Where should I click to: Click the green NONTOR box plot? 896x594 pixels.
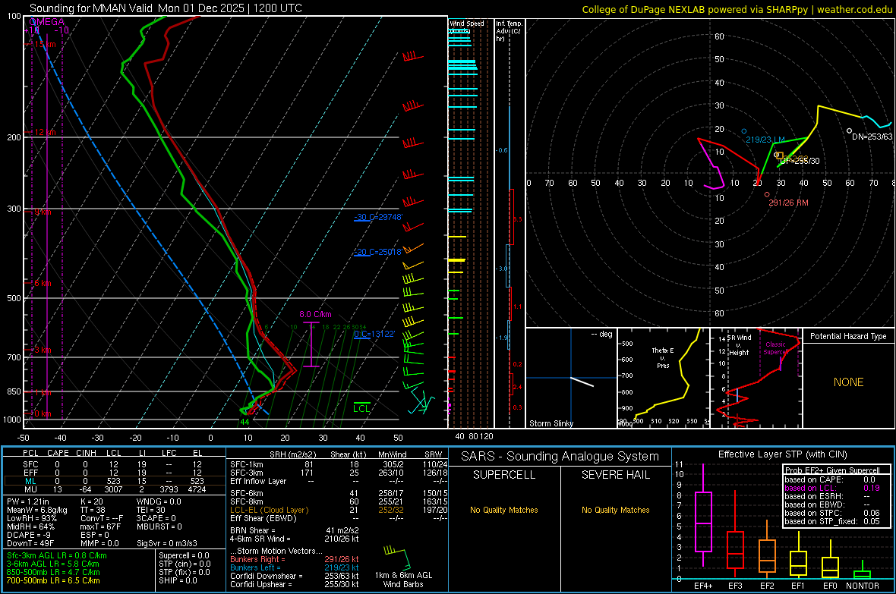(x=863, y=571)
